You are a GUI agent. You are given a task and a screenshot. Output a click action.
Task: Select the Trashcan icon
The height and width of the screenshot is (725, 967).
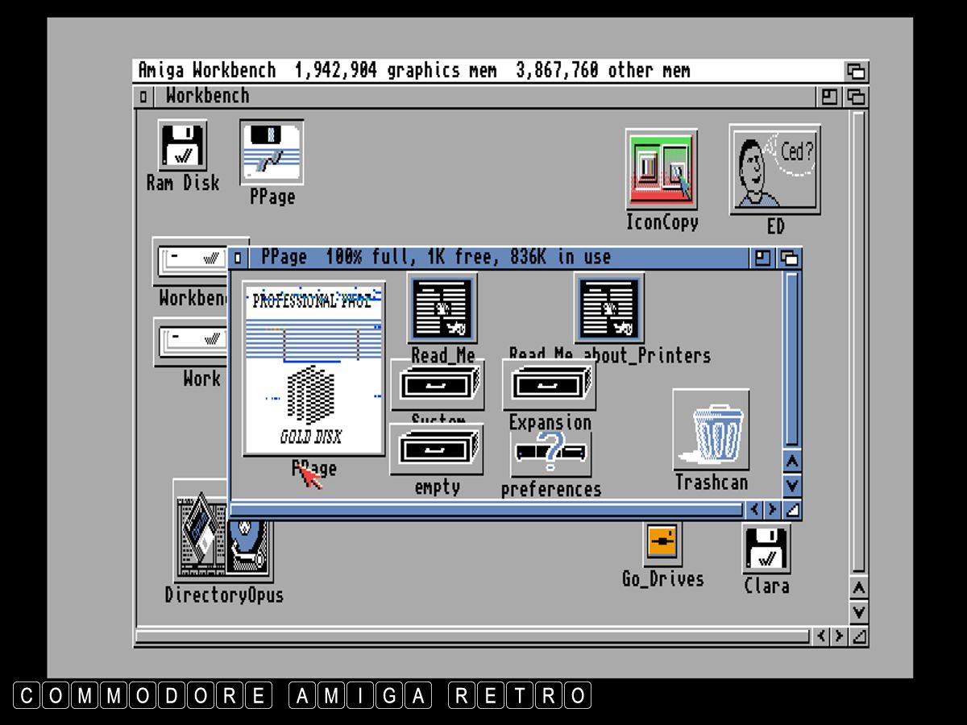point(711,430)
